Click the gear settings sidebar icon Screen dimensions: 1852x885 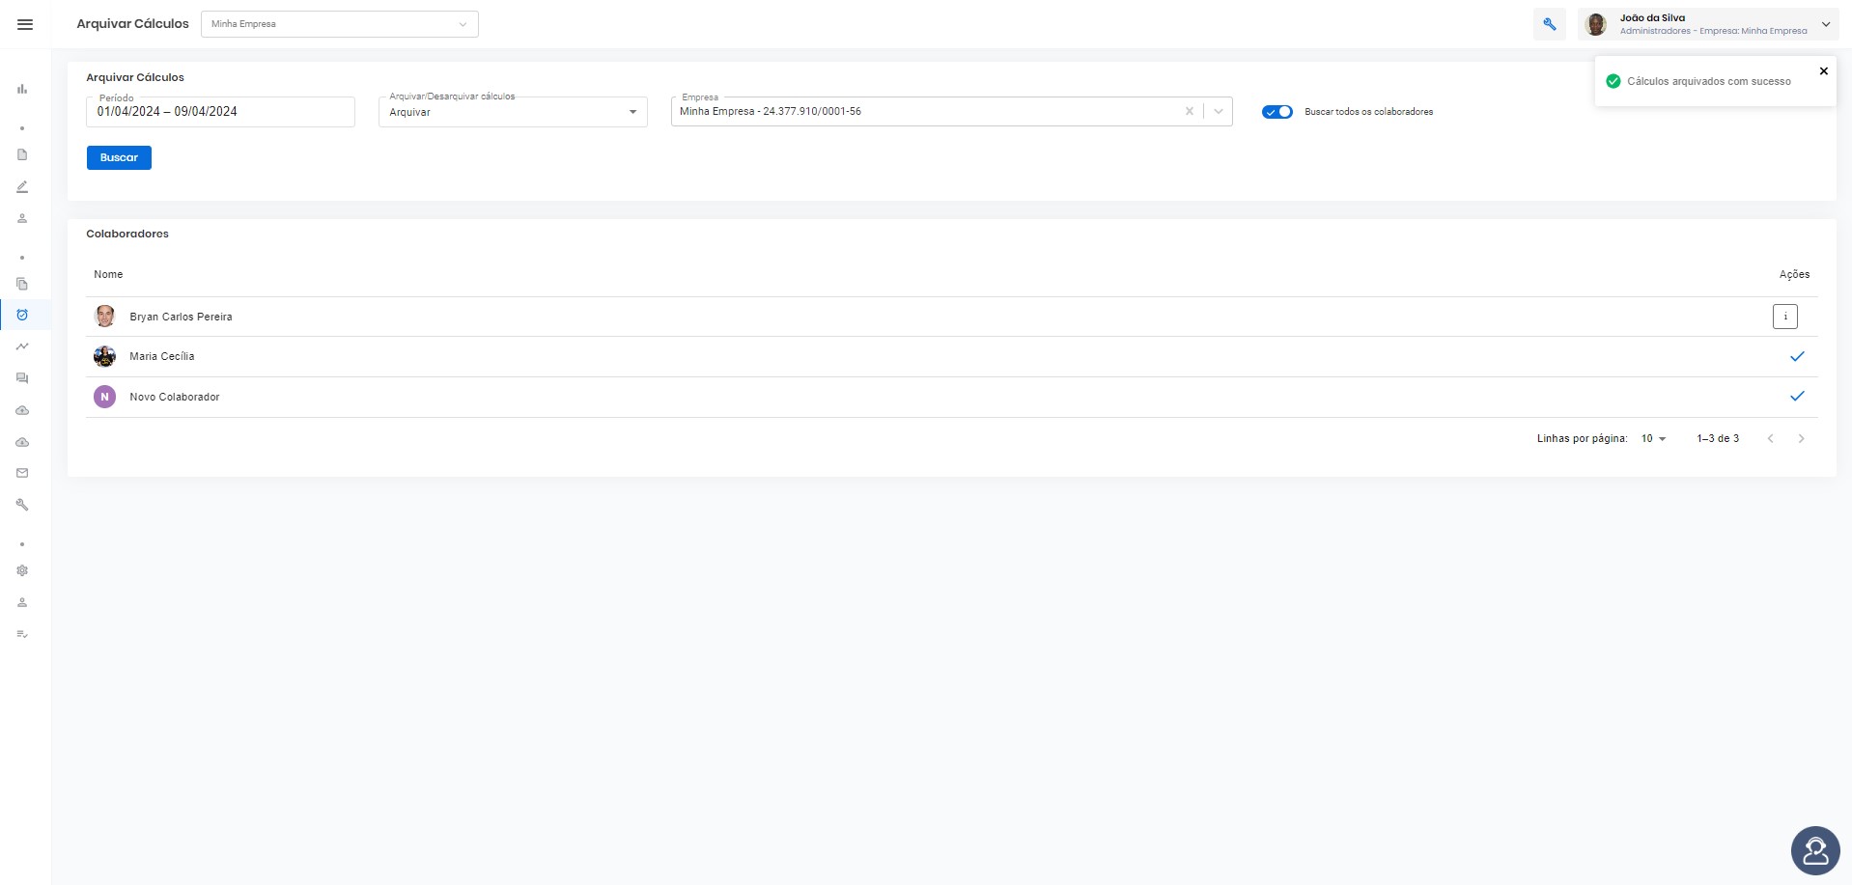pos(22,570)
